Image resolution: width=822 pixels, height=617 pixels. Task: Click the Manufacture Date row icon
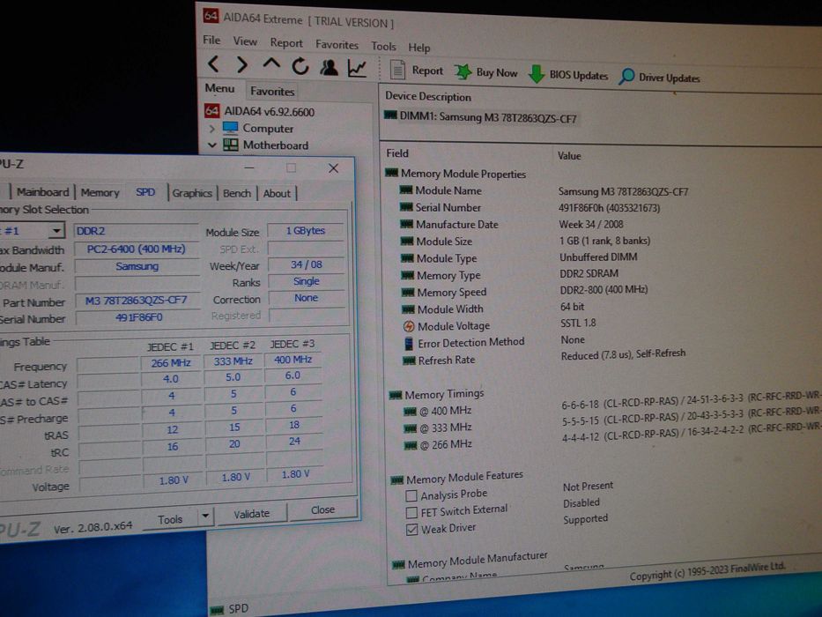[407, 224]
